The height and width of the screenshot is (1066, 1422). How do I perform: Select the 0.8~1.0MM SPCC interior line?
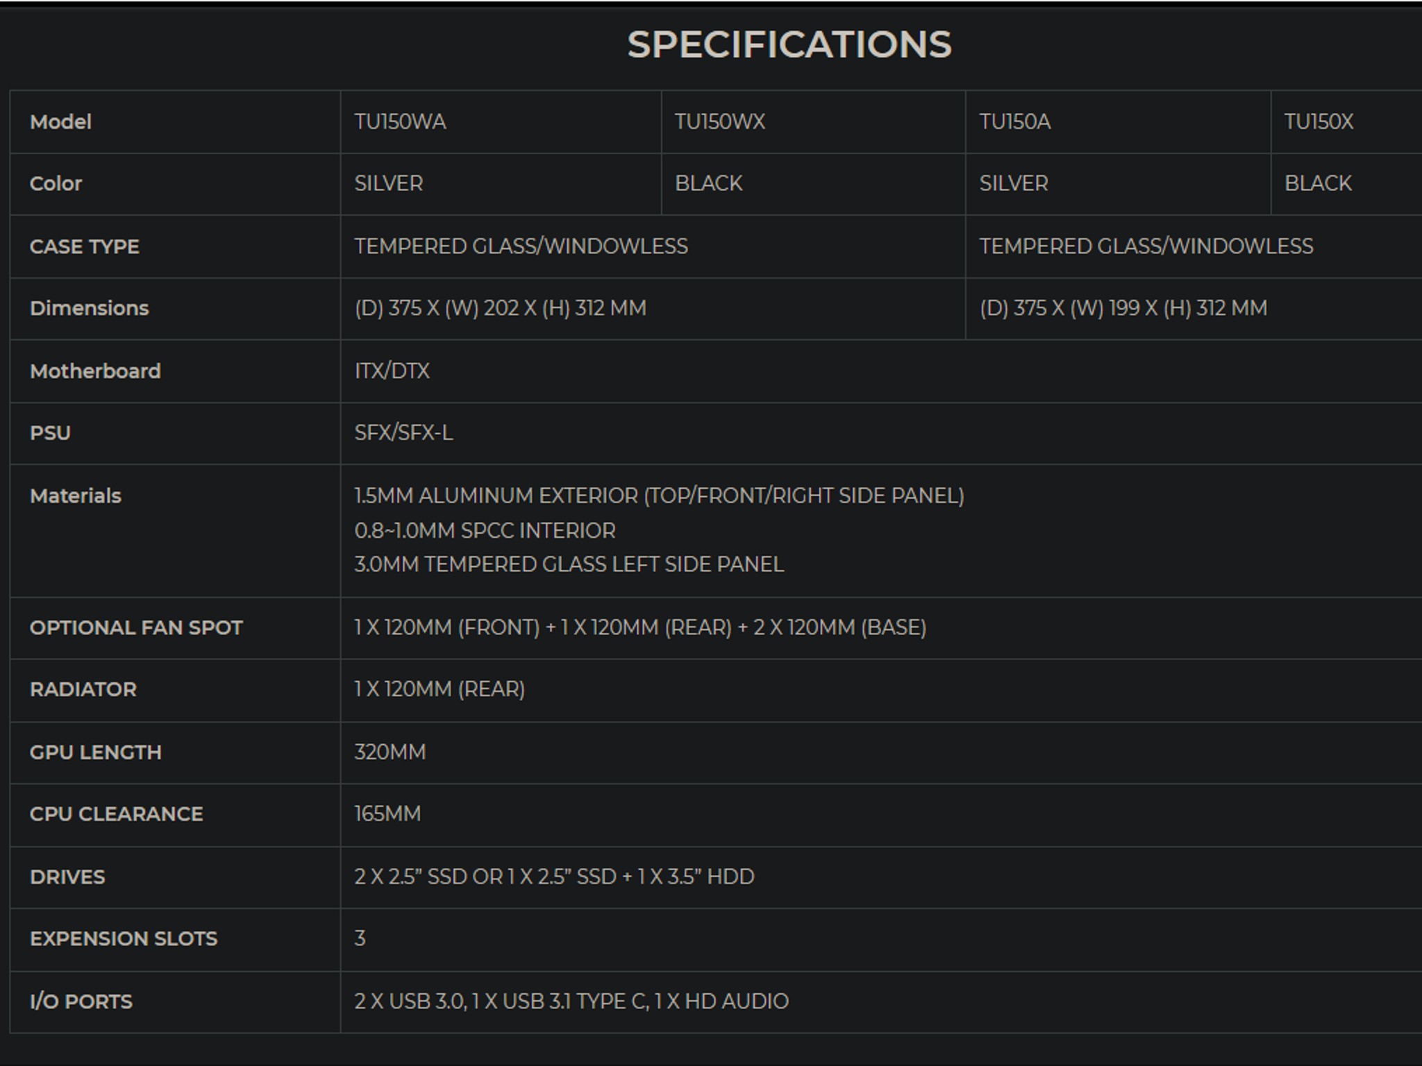tap(485, 531)
